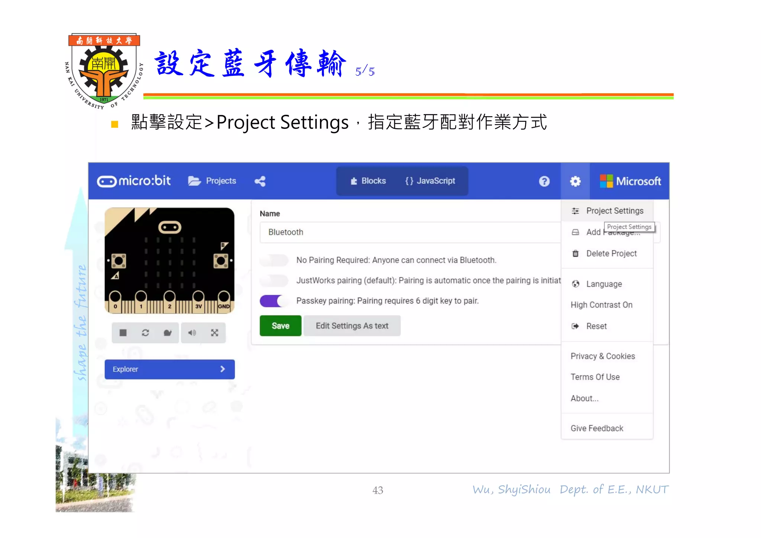Open the Language menu option
This screenshot has width=761, height=538.
click(x=607, y=284)
